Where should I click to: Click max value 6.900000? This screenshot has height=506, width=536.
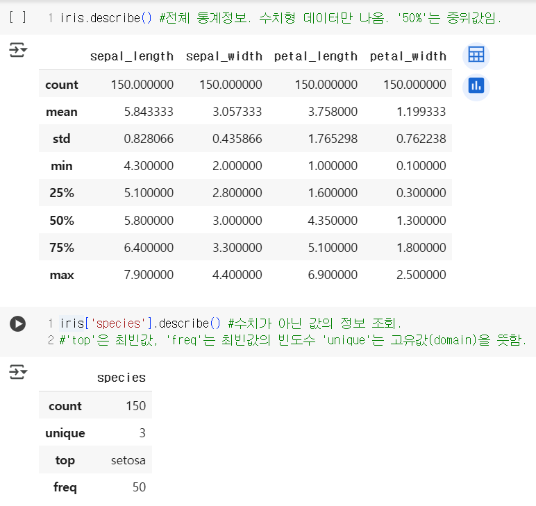pos(333,275)
